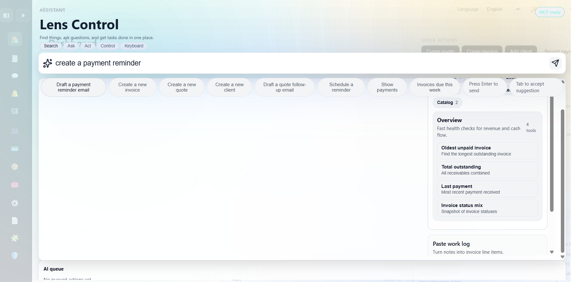Expand the sidebar with the double-chevron button
571x282 pixels.
(23, 15)
